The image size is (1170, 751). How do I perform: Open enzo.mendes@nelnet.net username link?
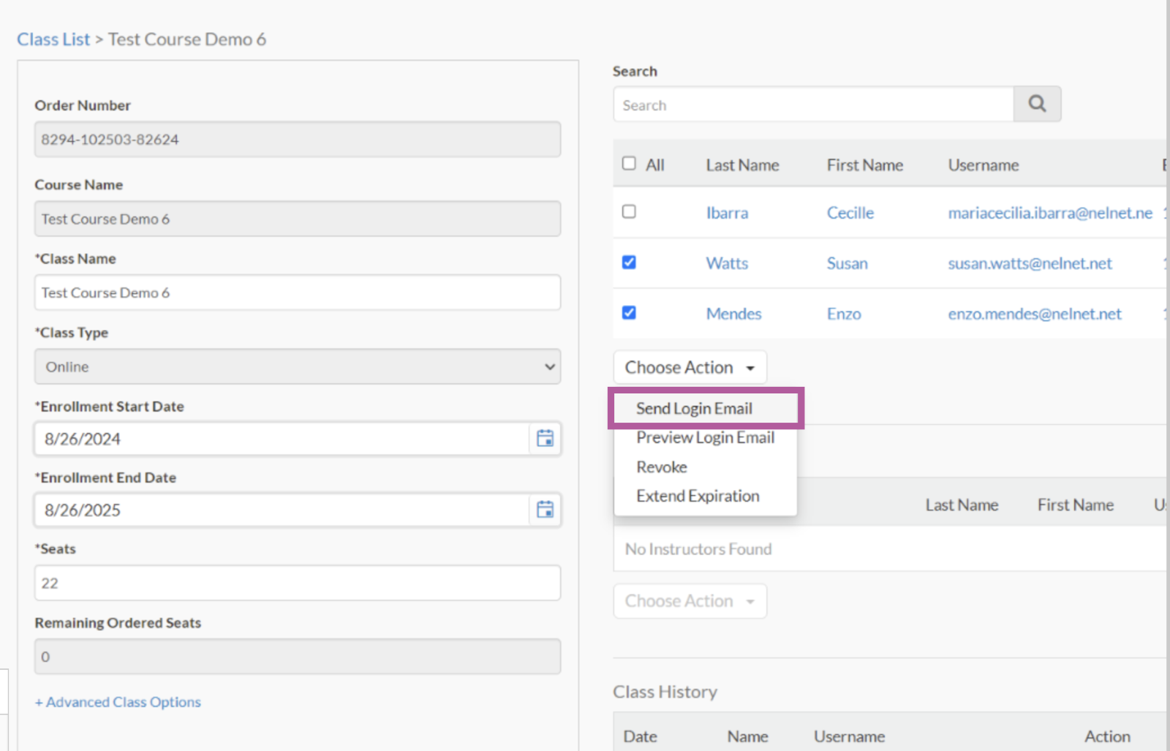click(x=1035, y=314)
